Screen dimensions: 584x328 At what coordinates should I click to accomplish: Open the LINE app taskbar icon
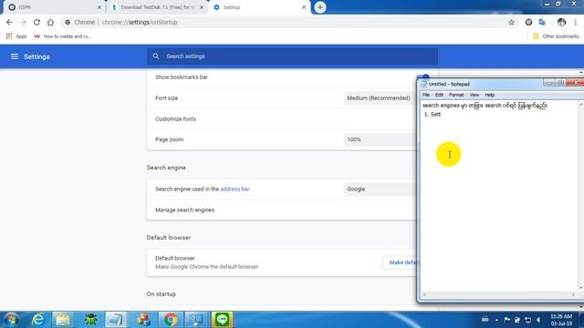pyautogui.click(x=222, y=320)
